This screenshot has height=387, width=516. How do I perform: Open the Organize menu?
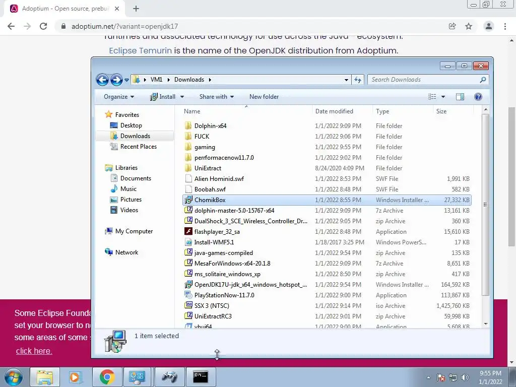119,97
